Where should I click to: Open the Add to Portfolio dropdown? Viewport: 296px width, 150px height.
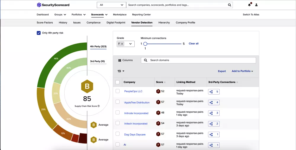(x=242, y=71)
